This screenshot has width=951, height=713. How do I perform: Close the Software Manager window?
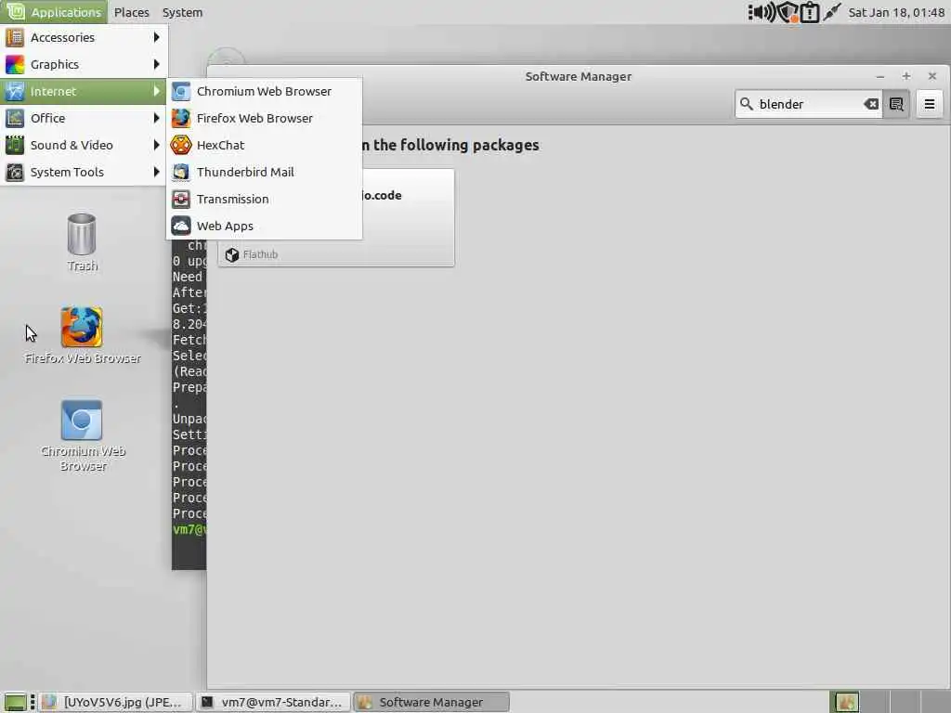[x=932, y=76]
